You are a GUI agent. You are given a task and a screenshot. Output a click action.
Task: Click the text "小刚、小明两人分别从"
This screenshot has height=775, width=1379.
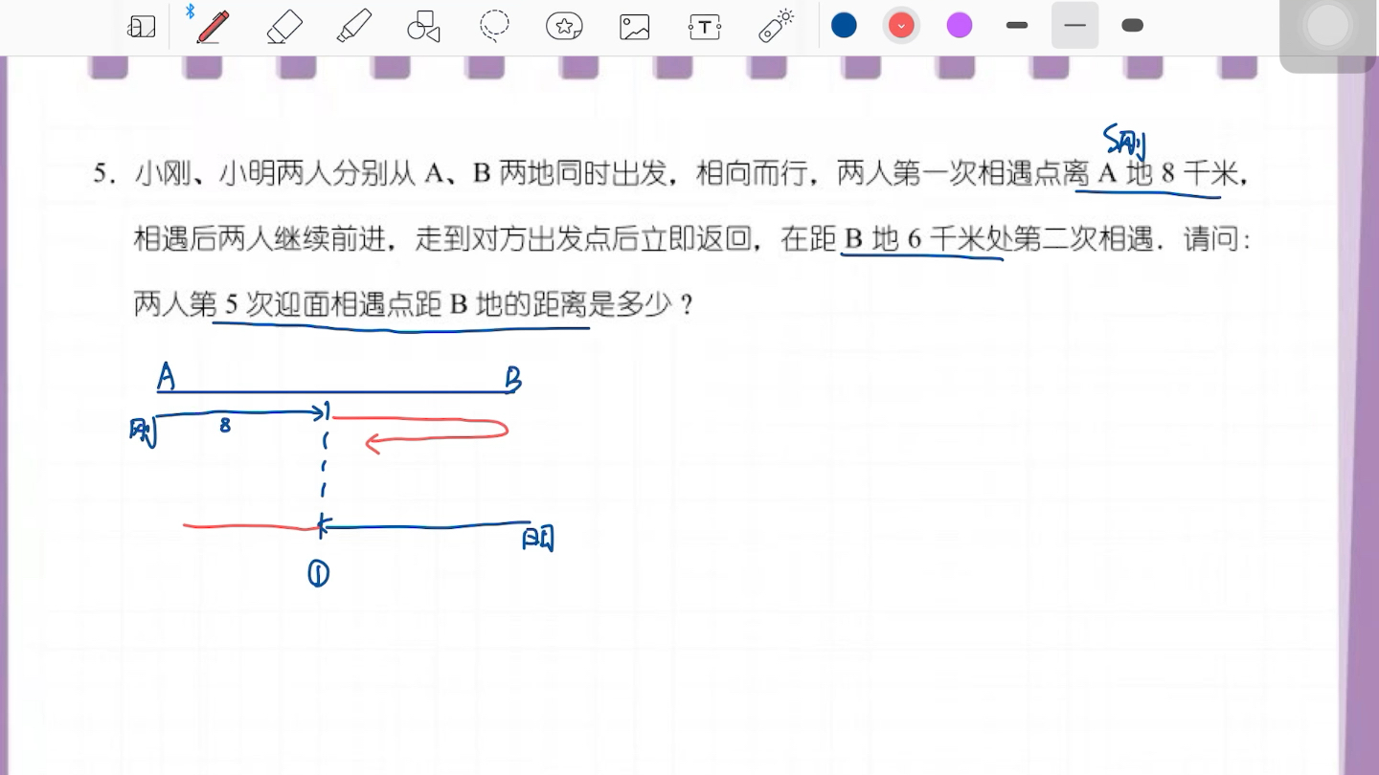click(x=275, y=173)
